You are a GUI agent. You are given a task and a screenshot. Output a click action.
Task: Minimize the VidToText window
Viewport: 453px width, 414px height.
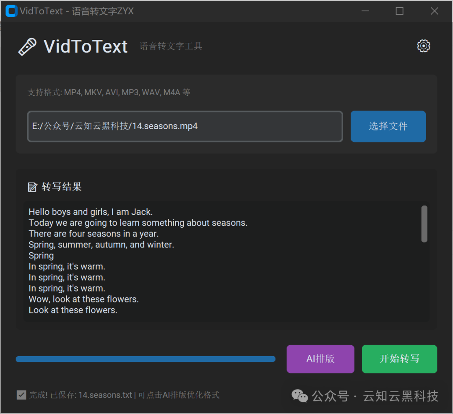click(x=365, y=11)
